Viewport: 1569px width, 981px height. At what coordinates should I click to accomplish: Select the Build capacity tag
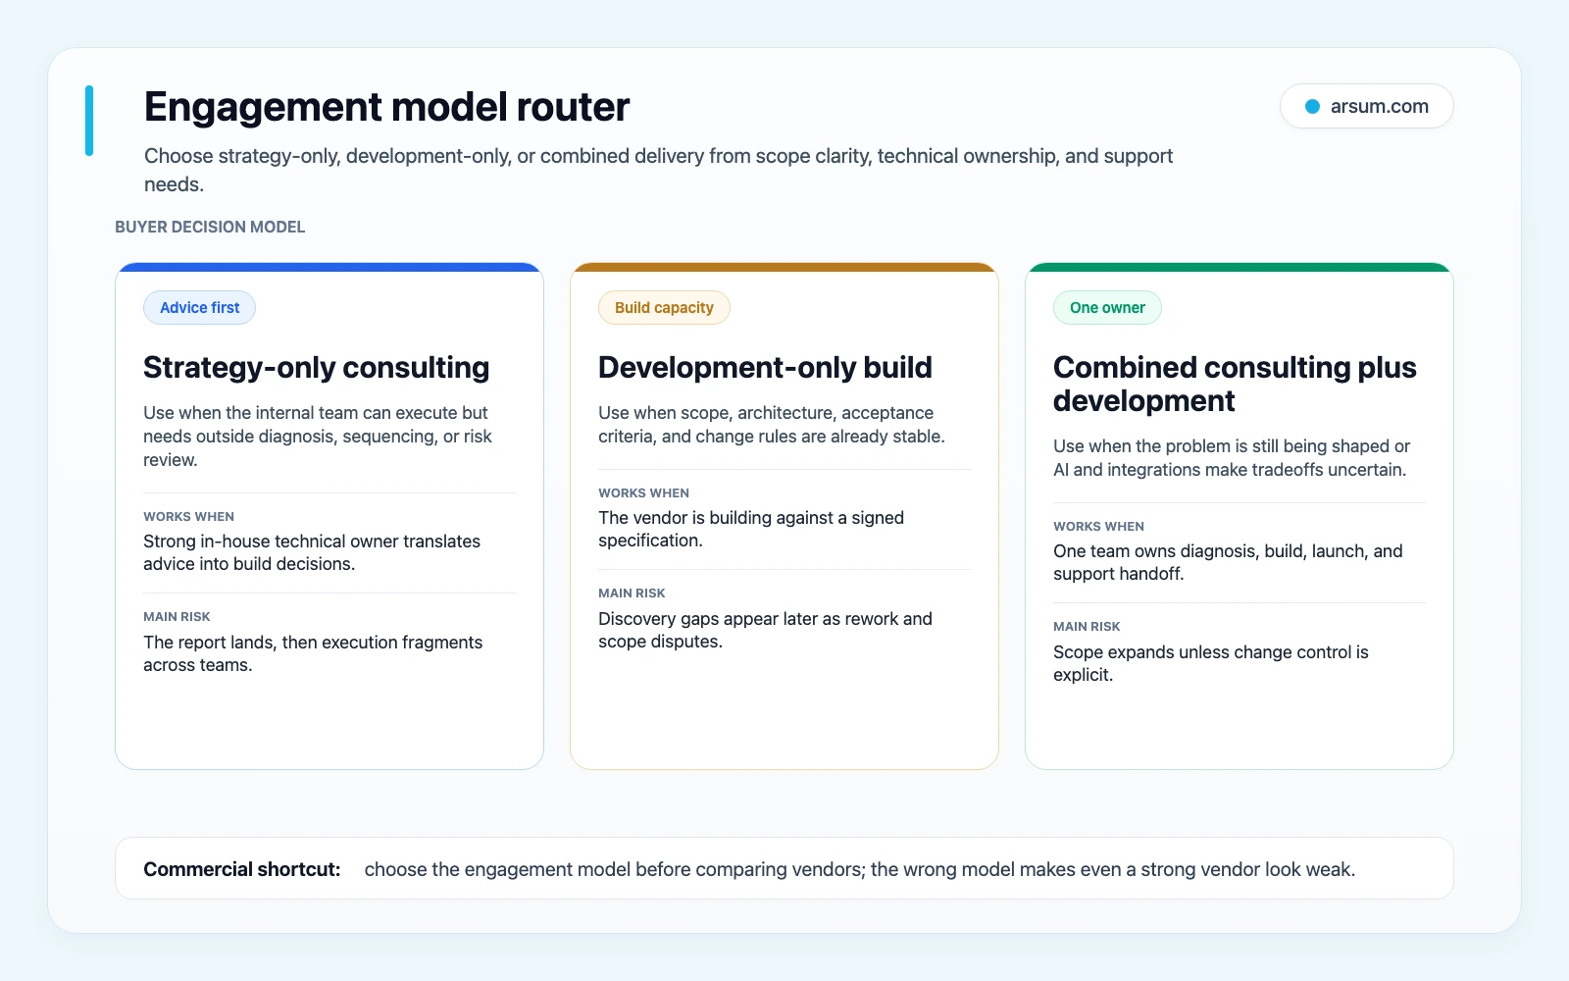[x=664, y=308]
